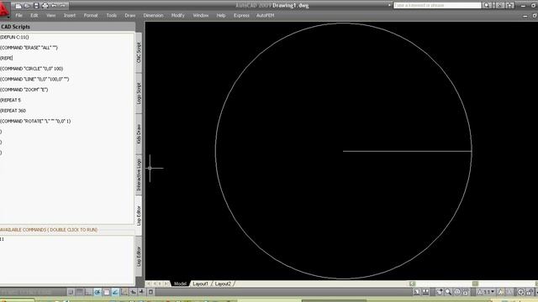The width and height of the screenshot is (538, 302).
Task: Toggle Lineweight display button
Action: pyautogui.click(x=142, y=292)
